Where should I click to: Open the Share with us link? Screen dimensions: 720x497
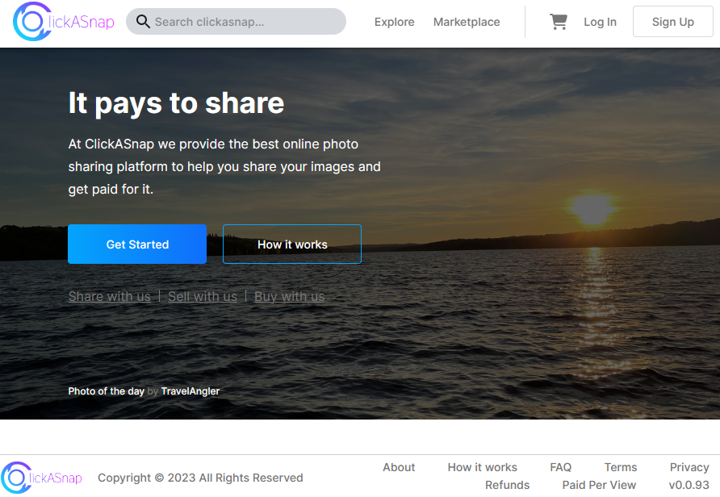(x=109, y=296)
